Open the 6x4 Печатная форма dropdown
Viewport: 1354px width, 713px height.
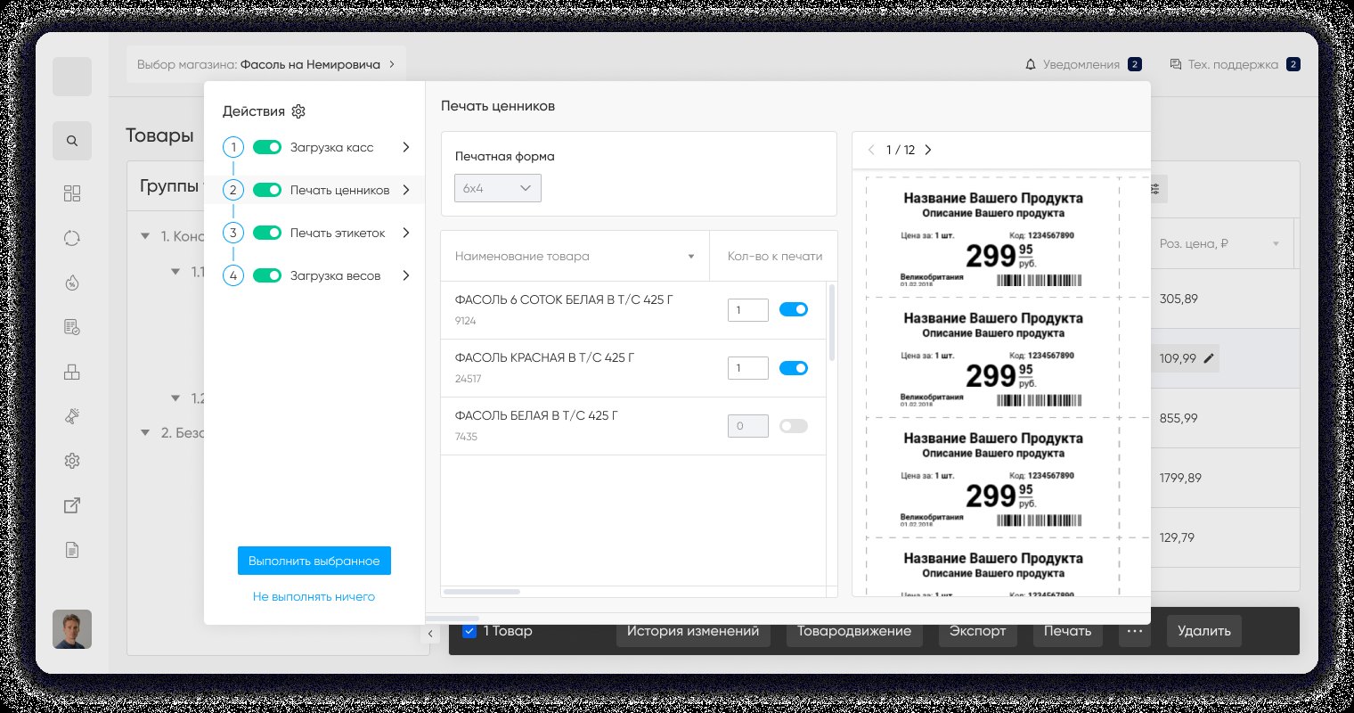point(498,188)
